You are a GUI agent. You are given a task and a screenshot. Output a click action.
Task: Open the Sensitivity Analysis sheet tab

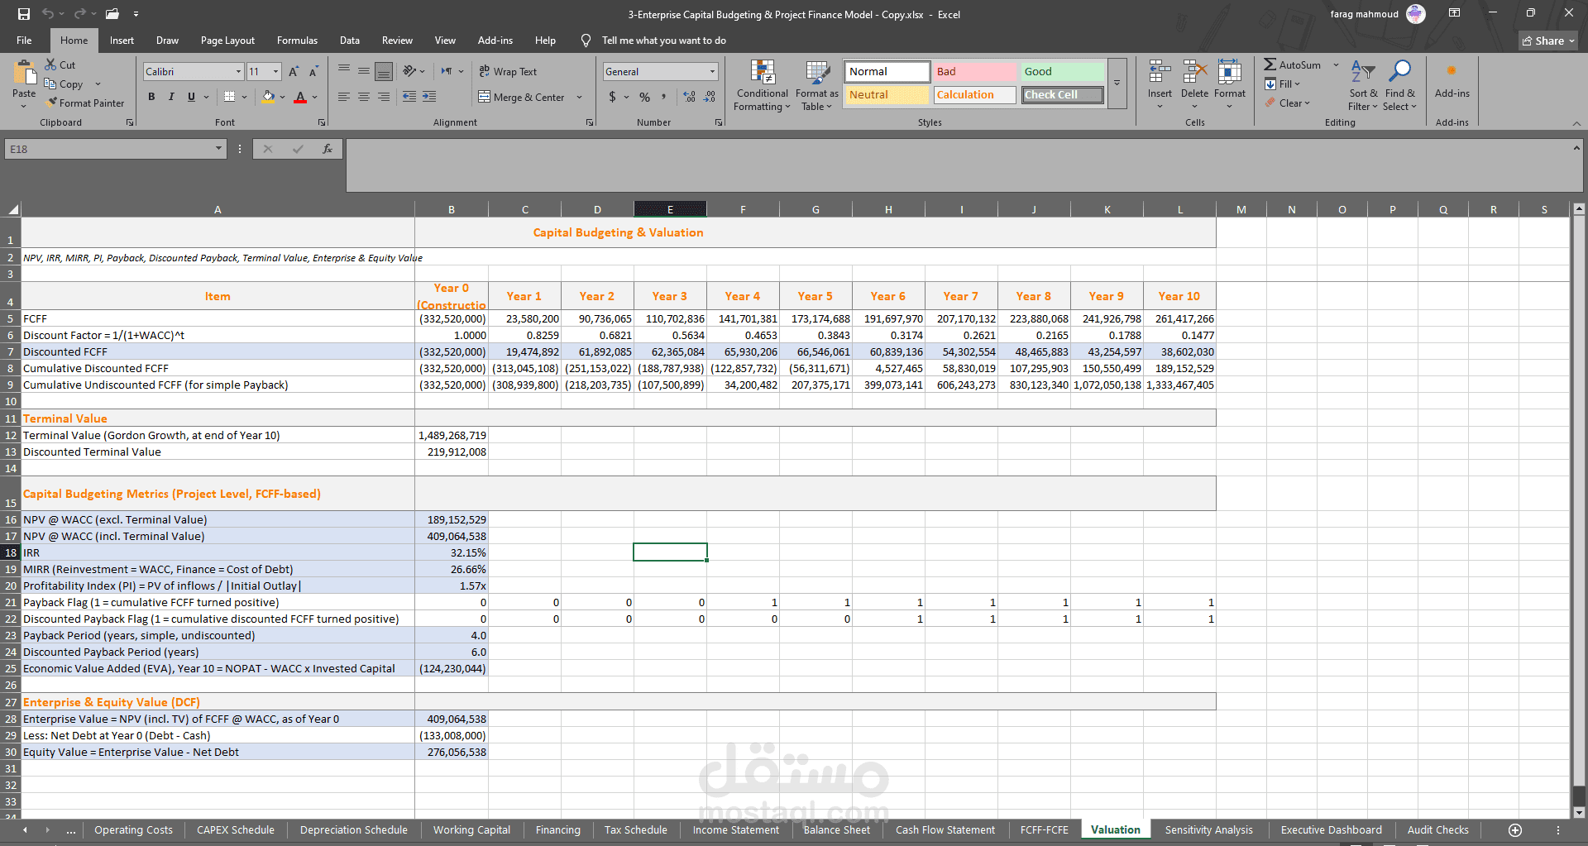point(1208,829)
